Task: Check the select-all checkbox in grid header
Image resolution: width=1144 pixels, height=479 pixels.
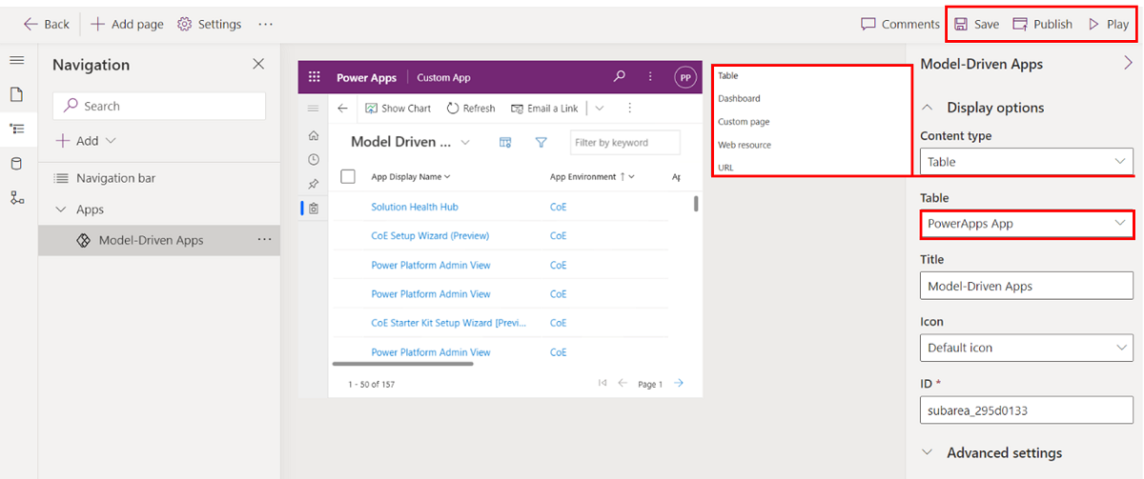Action: [x=348, y=176]
